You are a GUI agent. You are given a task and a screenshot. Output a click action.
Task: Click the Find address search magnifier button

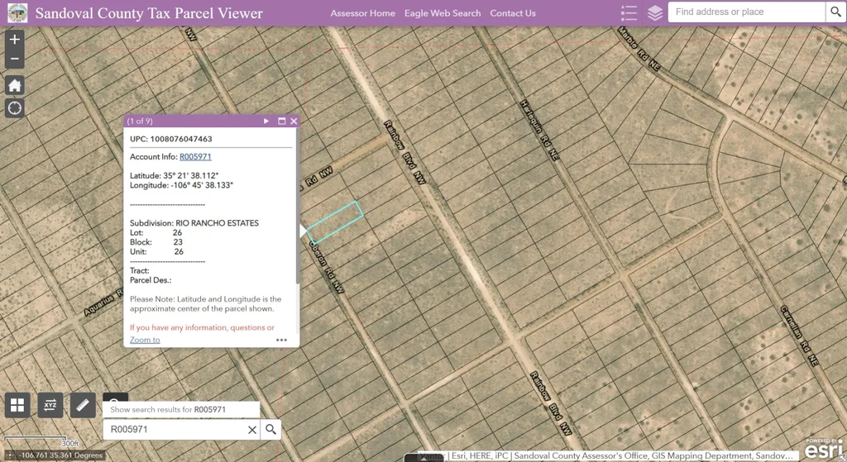pyautogui.click(x=836, y=12)
